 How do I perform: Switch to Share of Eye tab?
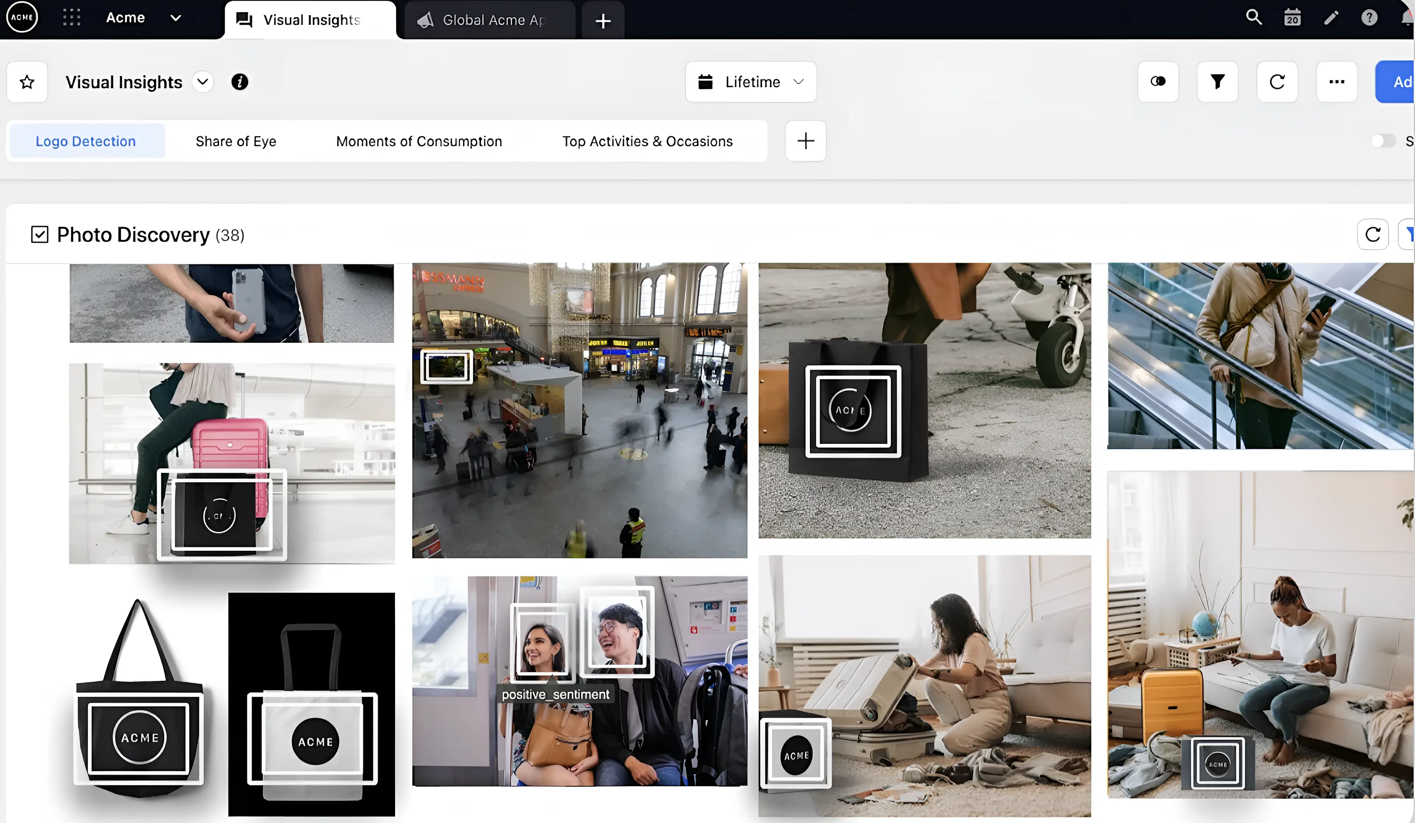(x=236, y=141)
